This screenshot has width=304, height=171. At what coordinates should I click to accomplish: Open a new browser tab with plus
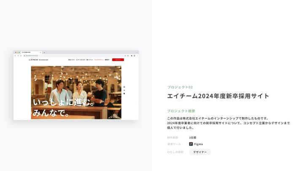click(x=44, y=52)
